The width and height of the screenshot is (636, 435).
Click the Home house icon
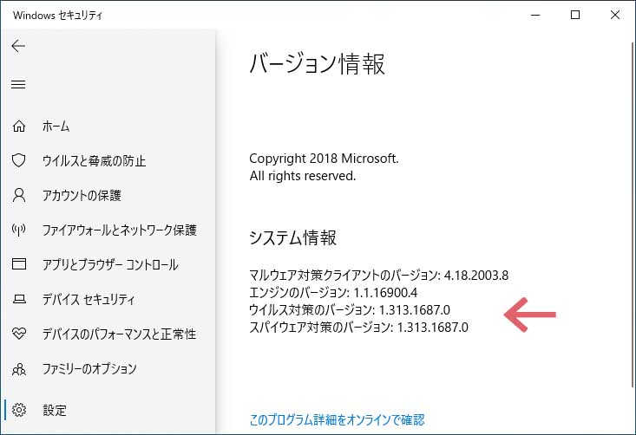[19, 127]
